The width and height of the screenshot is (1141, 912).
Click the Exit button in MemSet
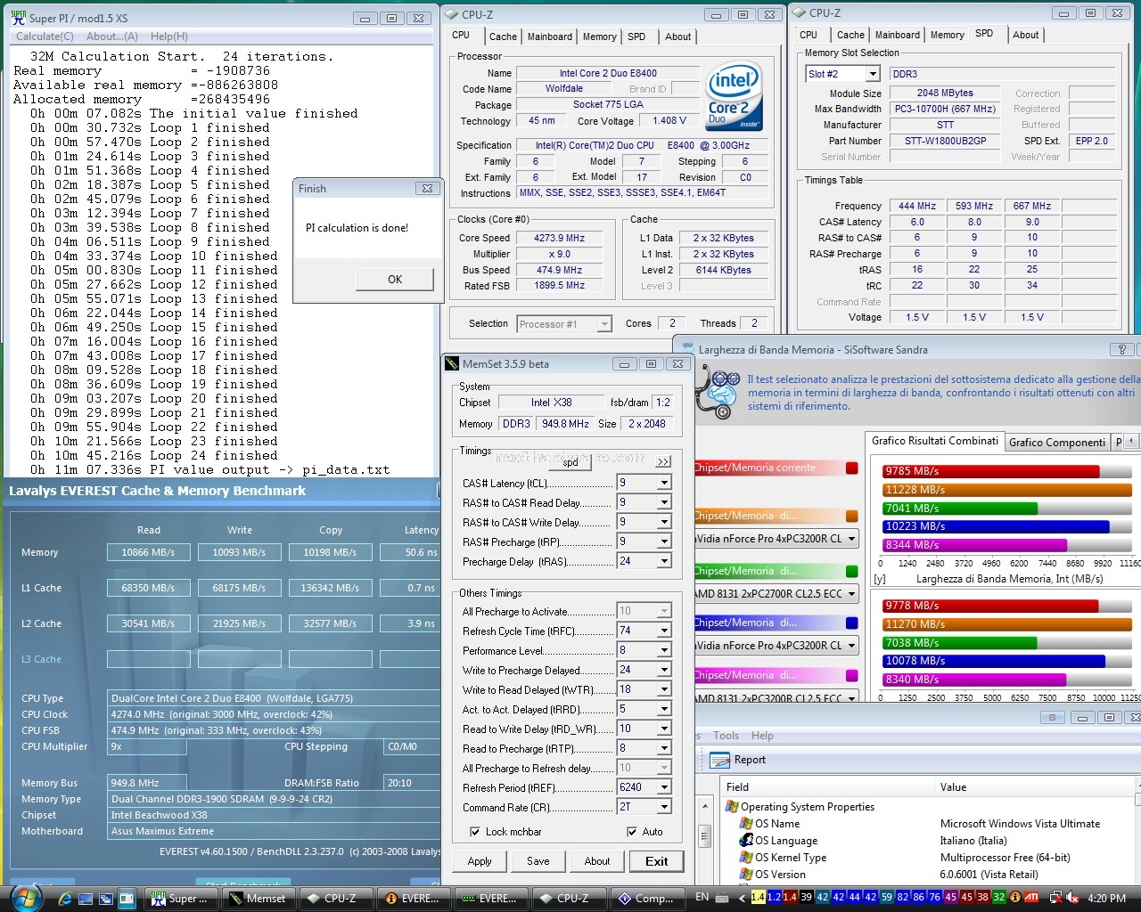click(x=657, y=861)
